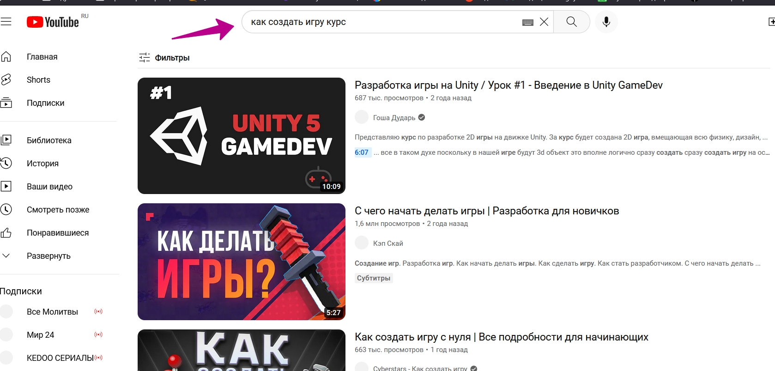Open title Как создать игру с нуля
This screenshot has width=775, height=371.
point(502,337)
